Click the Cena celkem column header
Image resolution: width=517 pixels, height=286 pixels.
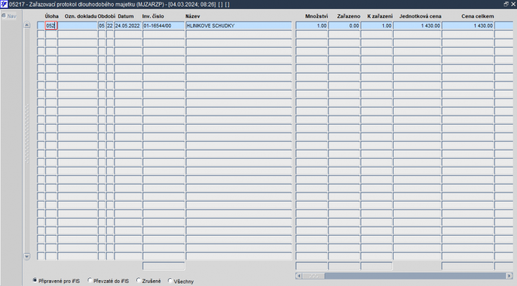(x=478, y=16)
